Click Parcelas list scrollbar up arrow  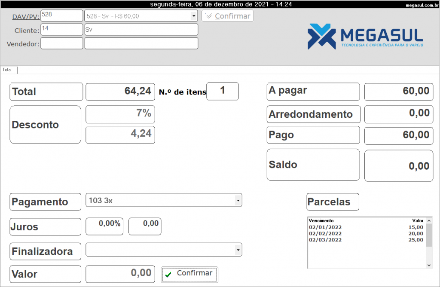(429, 220)
